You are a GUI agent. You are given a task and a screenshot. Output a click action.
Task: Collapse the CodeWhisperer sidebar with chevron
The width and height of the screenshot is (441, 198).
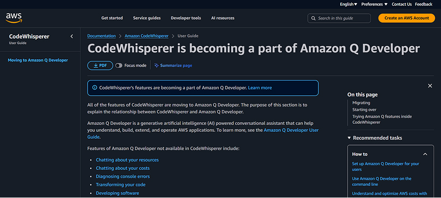(72, 36)
